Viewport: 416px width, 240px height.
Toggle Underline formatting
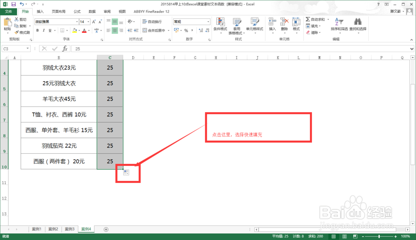click(50, 30)
